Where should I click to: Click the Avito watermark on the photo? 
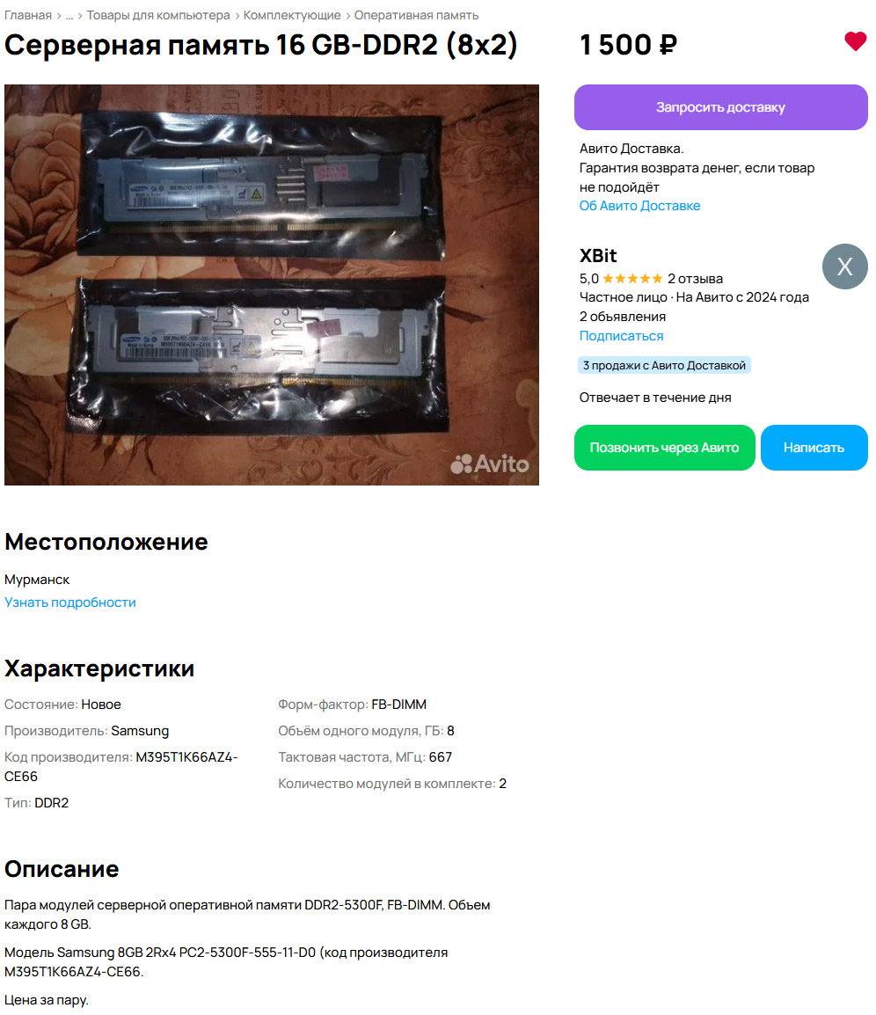pyautogui.click(x=490, y=464)
